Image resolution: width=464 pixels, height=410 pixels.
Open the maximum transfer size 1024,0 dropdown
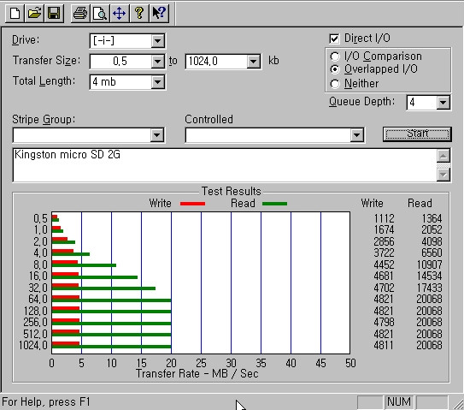pos(253,62)
